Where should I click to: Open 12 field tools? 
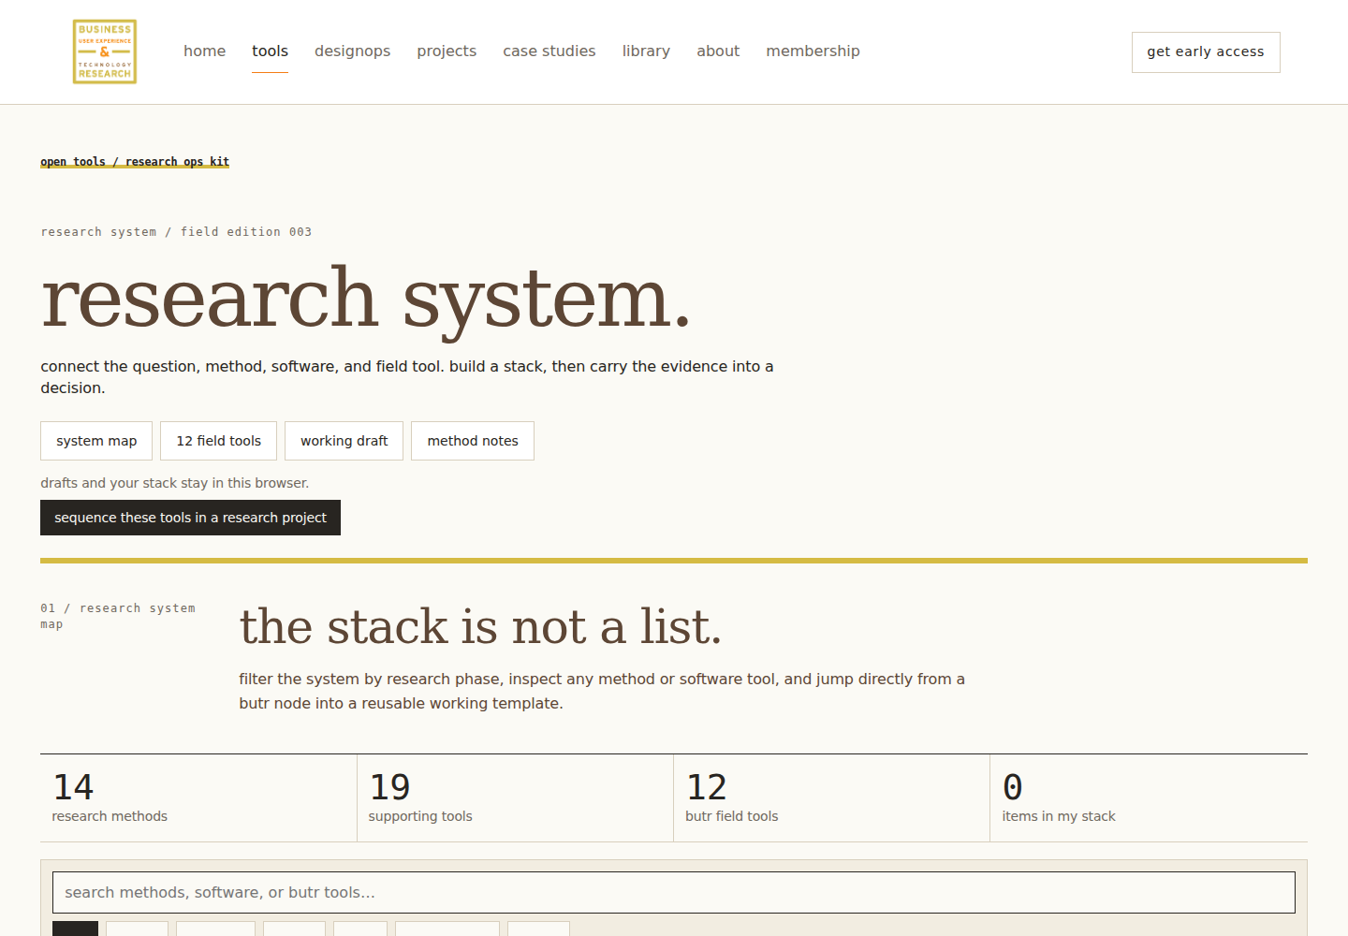point(218,441)
